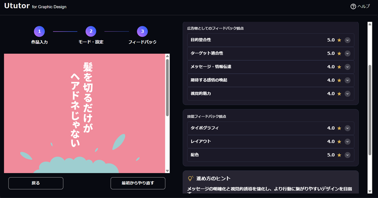Expand the 期待する感情の喚起 chevron
Image resolution: width=378 pixels, height=198 pixels.
347,80
